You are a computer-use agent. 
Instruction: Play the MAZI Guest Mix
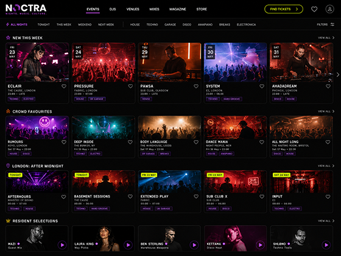[x=62, y=245]
